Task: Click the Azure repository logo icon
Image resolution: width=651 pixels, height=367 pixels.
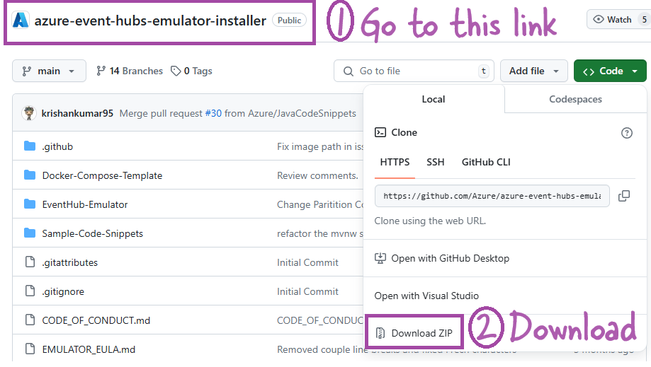Action: coord(20,21)
